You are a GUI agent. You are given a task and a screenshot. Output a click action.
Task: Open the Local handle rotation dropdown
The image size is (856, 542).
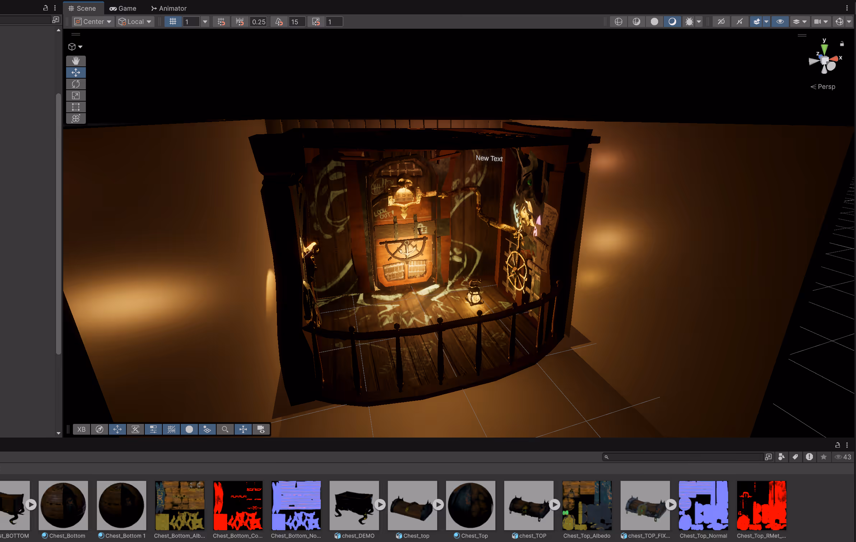coord(135,22)
